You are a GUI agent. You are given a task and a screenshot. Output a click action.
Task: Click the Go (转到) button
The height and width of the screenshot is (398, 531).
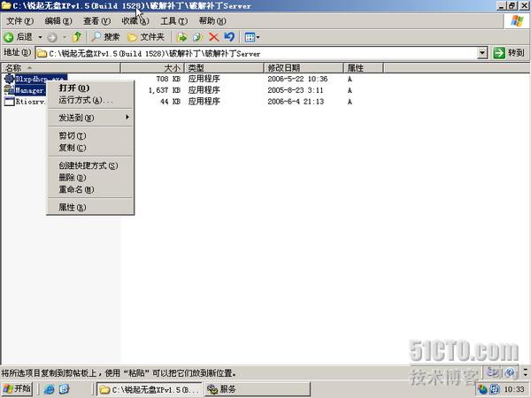[x=509, y=53]
